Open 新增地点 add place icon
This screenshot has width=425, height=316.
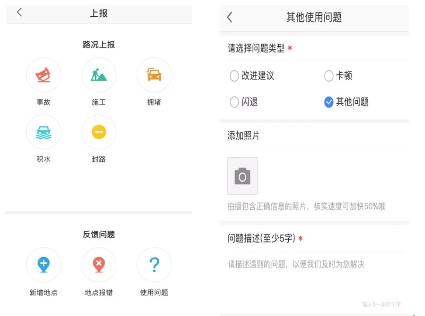pyautogui.click(x=43, y=265)
